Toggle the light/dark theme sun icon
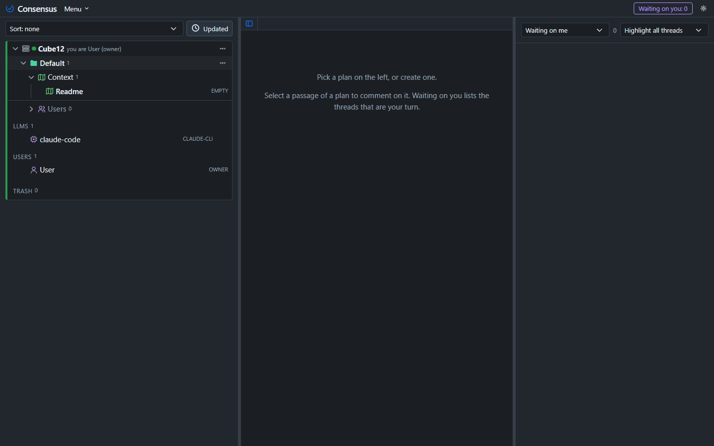Screen dimensions: 714x446 click(703, 8)
